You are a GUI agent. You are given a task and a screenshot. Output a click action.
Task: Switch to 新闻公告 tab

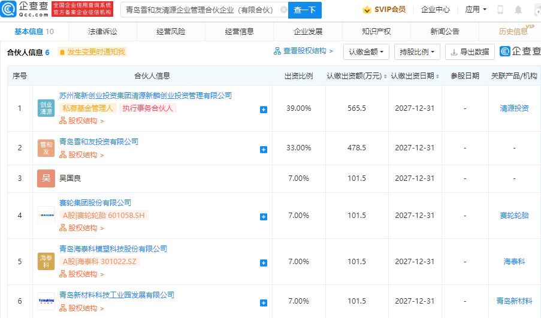(445, 32)
